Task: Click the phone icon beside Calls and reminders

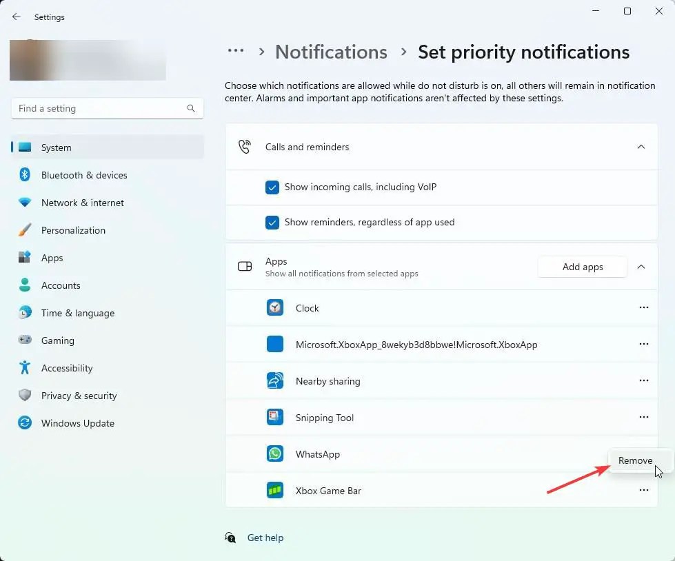Action: tap(244, 146)
